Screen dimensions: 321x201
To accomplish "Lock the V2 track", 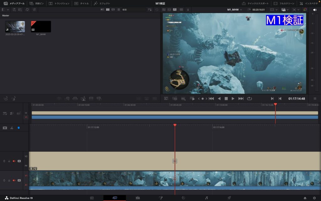I will 9,161.
